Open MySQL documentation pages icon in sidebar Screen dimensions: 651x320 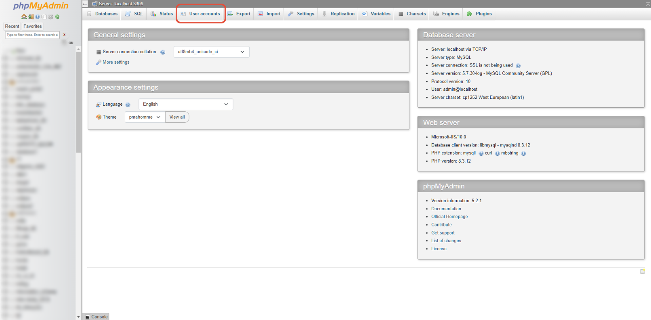(44, 17)
